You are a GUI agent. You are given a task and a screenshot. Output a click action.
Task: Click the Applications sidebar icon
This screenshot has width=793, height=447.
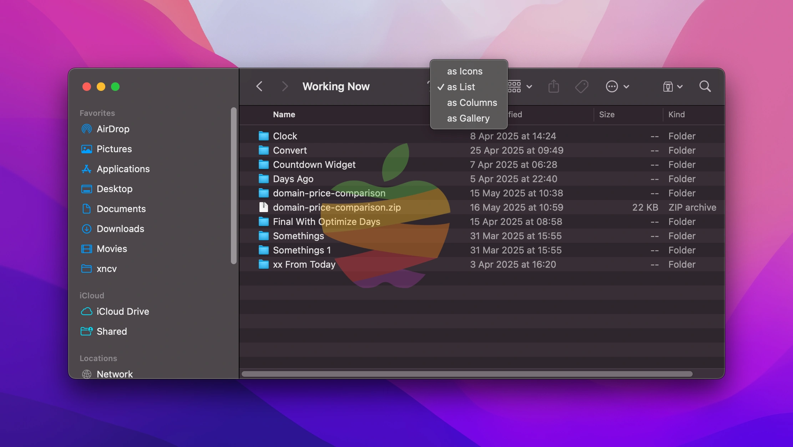pos(86,169)
